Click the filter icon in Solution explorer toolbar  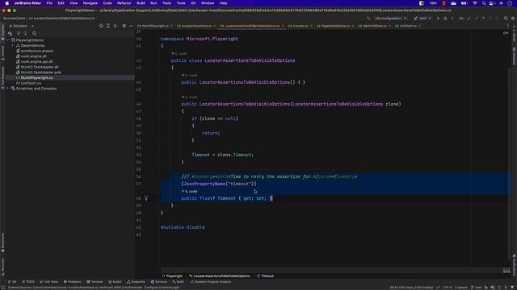pos(19,33)
